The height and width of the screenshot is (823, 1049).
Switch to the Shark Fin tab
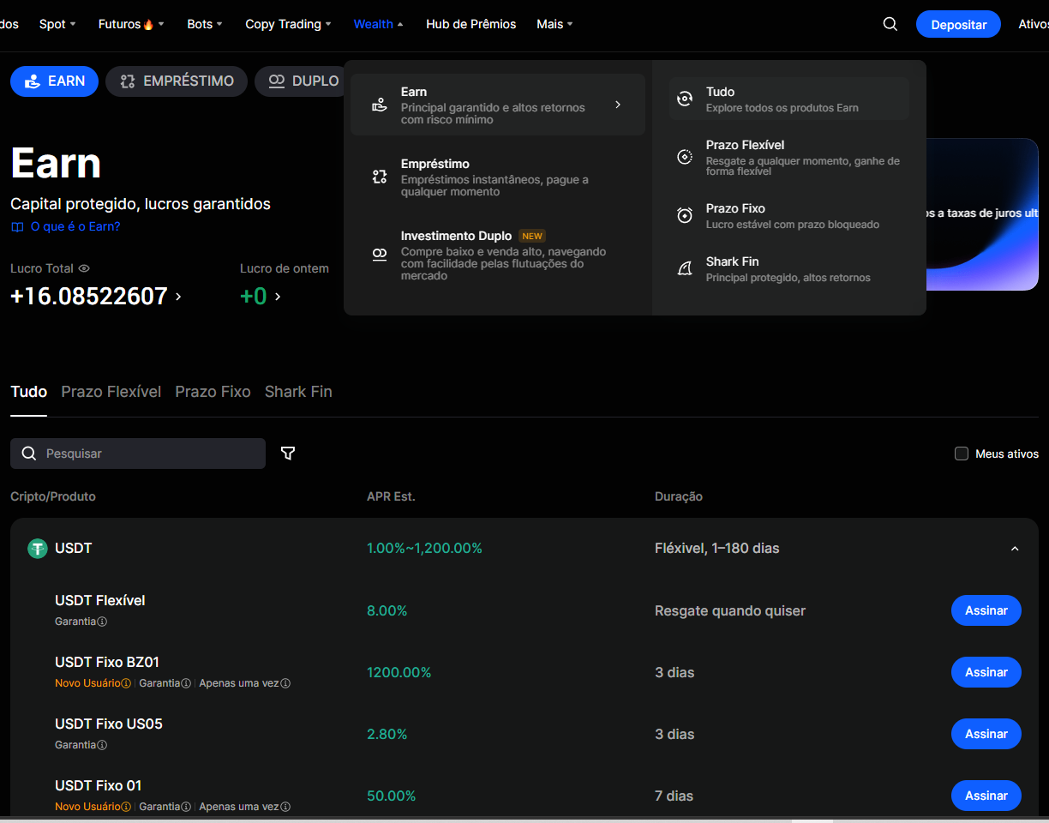pyautogui.click(x=298, y=392)
